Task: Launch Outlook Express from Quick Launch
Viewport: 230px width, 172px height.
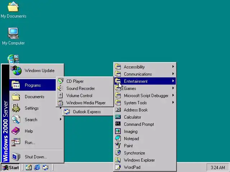Action: click(45, 167)
